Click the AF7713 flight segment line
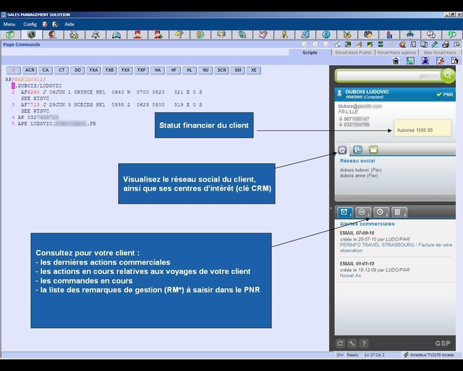 [x=107, y=105]
